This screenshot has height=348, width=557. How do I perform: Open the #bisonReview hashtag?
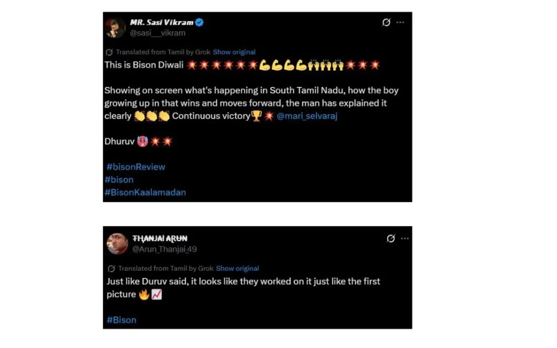(x=136, y=167)
